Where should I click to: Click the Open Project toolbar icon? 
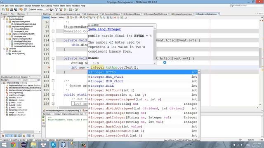[11, 9]
